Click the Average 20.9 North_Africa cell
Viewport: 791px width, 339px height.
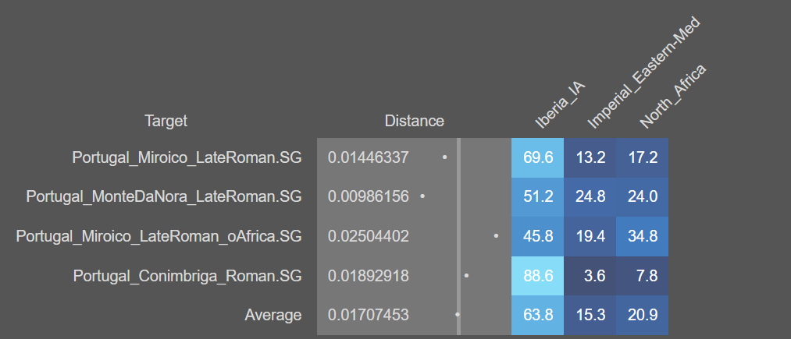pos(643,316)
